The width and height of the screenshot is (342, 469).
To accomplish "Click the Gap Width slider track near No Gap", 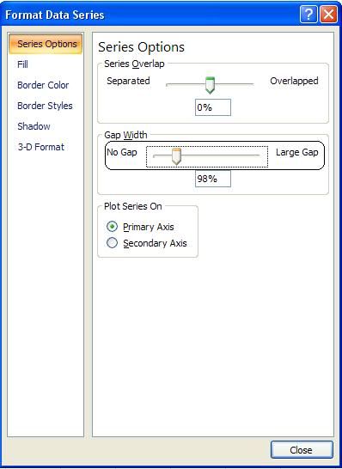I will coord(162,155).
